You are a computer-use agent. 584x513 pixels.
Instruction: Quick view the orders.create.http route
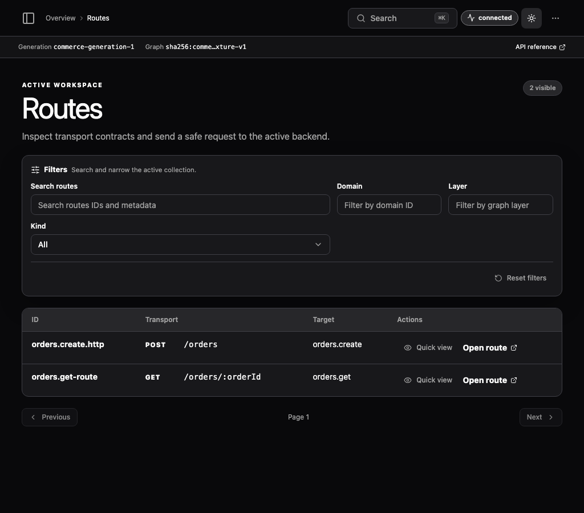tap(428, 348)
